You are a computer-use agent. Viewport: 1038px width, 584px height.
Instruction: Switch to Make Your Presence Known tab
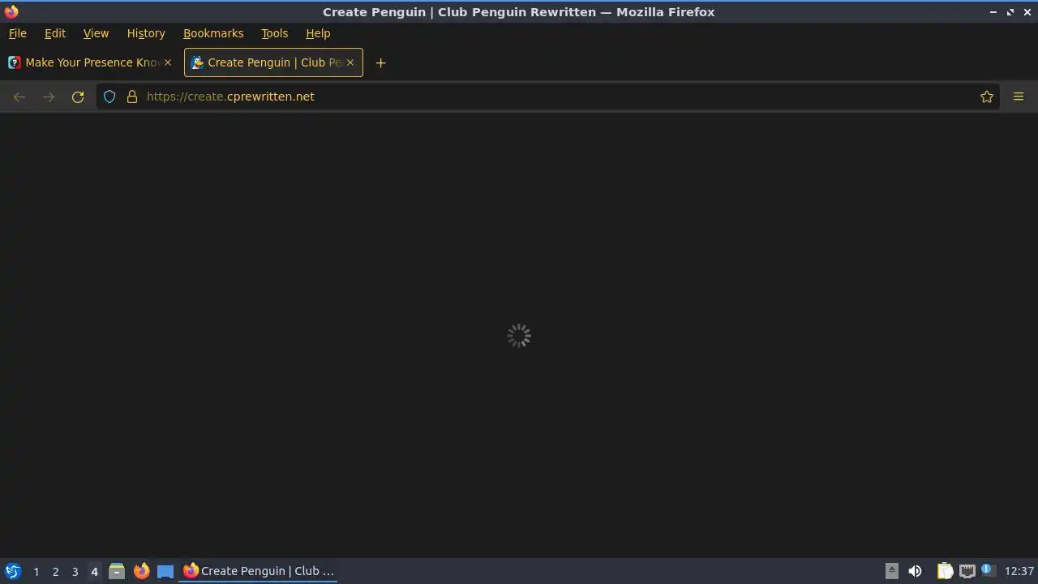[x=91, y=62]
